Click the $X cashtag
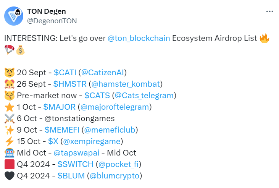The image size is (279, 188). coord(53,141)
